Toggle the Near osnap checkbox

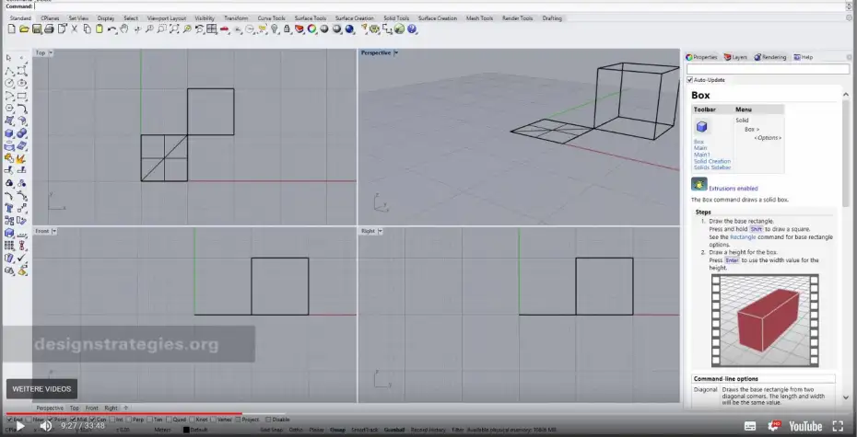pyautogui.click(x=29, y=420)
